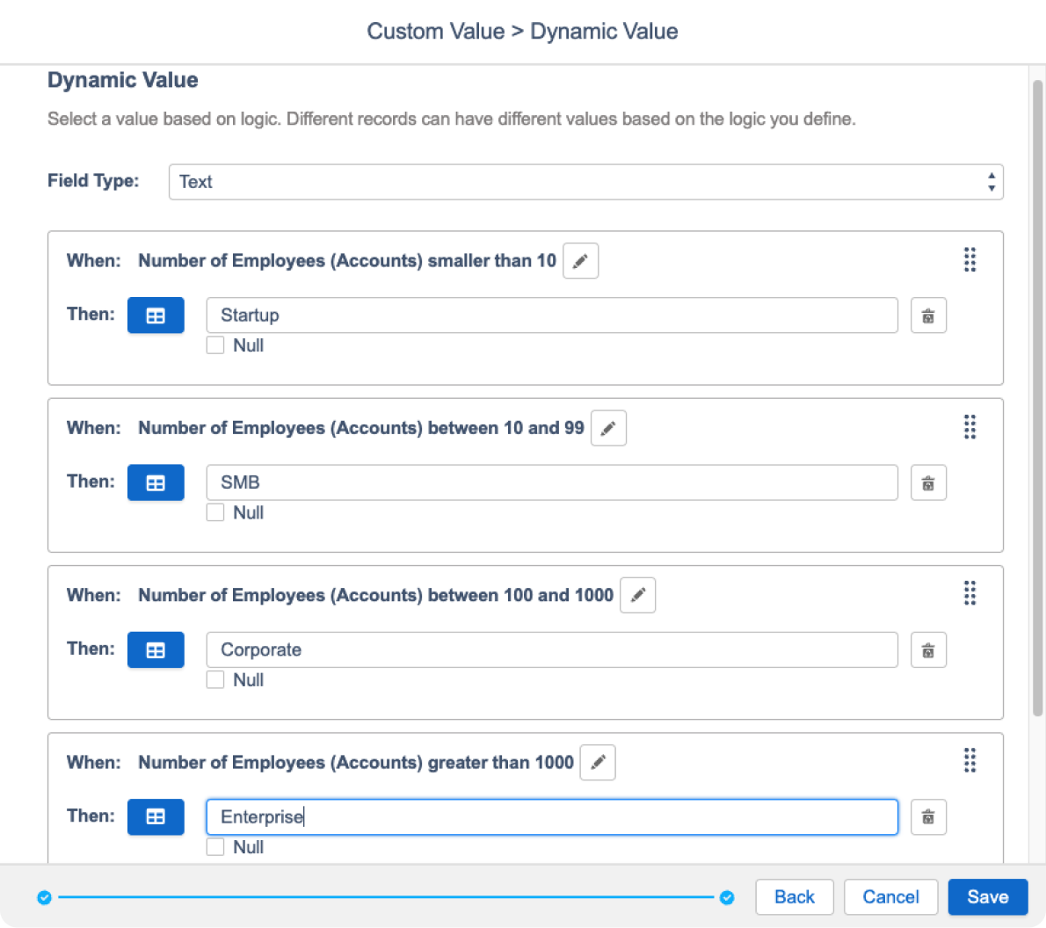The height and width of the screenshot is (928, 1046).
Task: Delete the Enterprise rule
Action: 928,817
